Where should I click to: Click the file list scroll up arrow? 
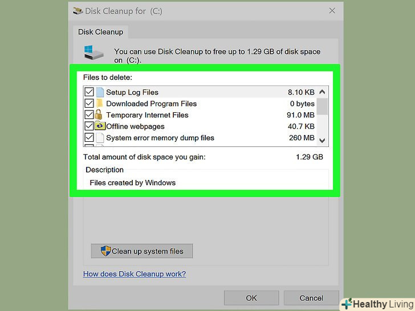(x=322, y=92)
